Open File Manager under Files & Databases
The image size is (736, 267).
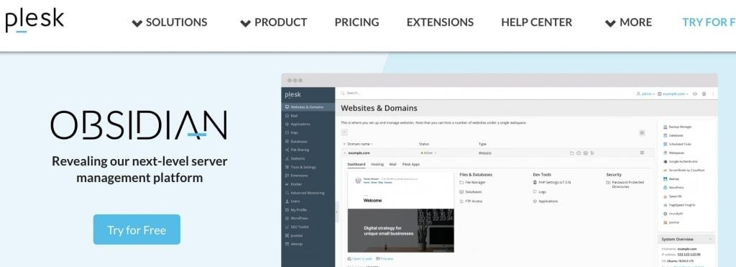[473, 182]
